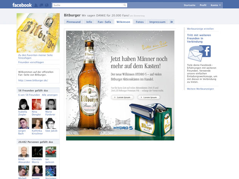The image size is (239, 179).
Task: Click the Bitburger page profile picture
Action: click(38, 33)
